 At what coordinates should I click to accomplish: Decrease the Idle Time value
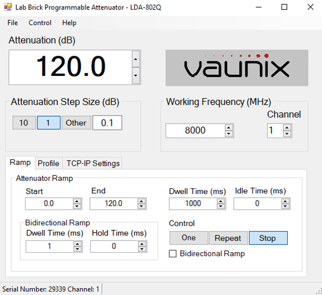[285, 206]
